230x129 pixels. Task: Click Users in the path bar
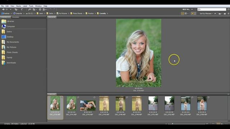coord(40,14)
